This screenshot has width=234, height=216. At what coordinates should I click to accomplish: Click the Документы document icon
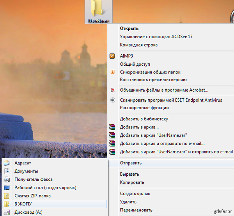pyautogui.click(x=7, y=171)
